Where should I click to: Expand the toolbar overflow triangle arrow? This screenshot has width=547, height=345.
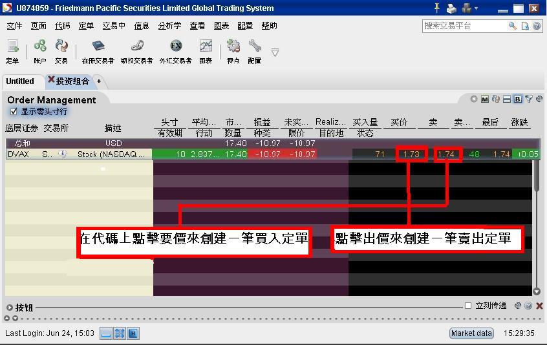coord(275,52)
